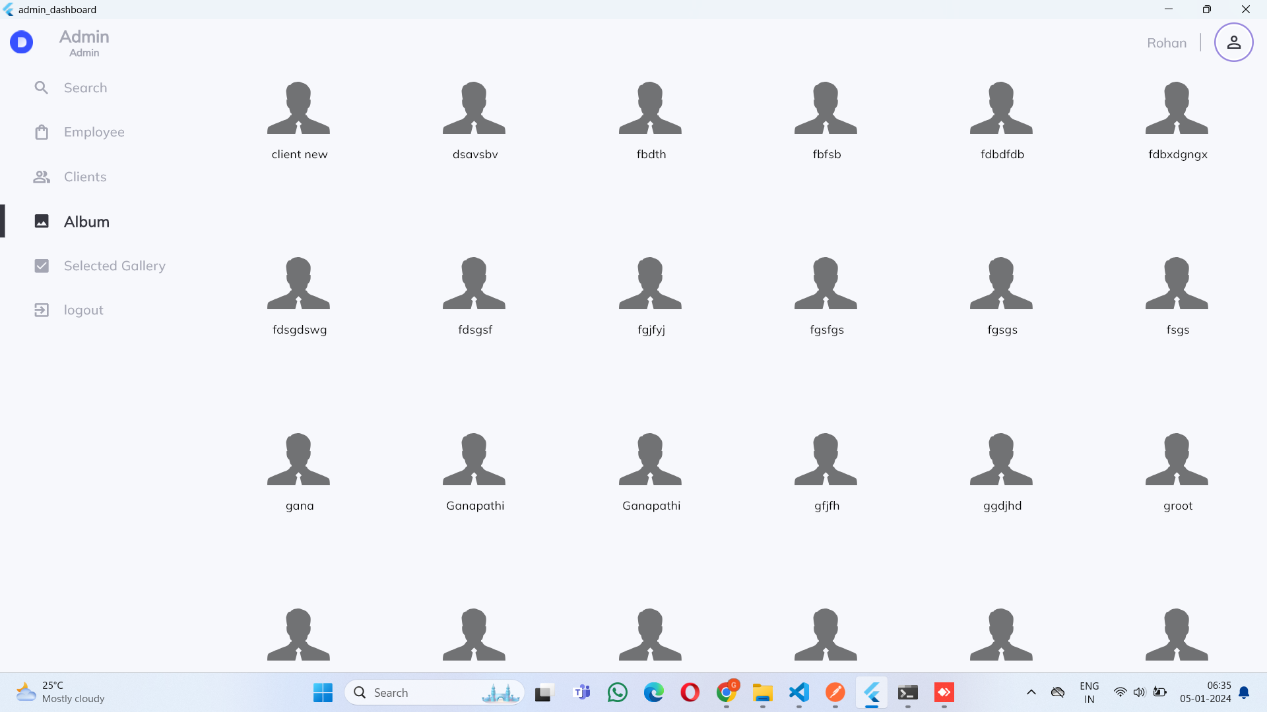Image resolution: width=1267 pixels, height=712 pixels.
Task: Select the fdbxdgngx album thumbnail
Action: pyautogui.click(x=1177, y=109)
